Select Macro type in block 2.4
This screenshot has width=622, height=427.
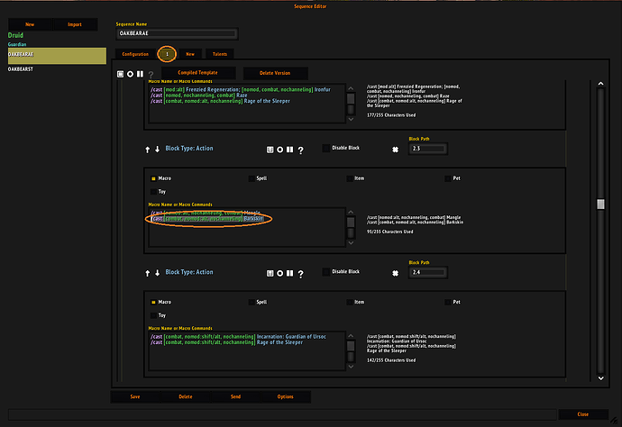tap(153, 302)
